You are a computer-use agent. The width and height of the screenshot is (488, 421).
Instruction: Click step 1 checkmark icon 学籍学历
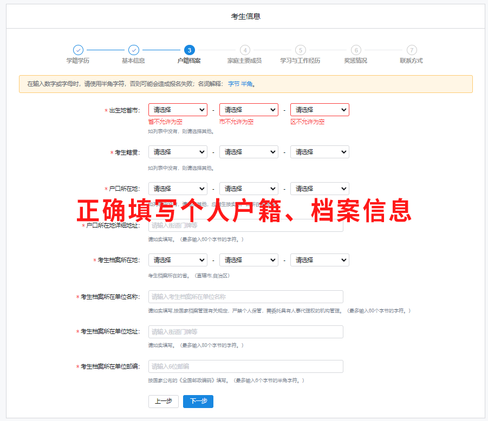click(x=78, y=50)
